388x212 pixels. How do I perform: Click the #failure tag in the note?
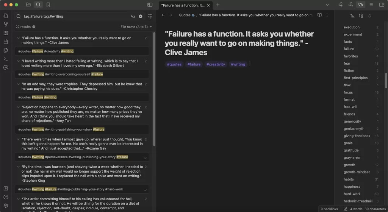point(194,64)
